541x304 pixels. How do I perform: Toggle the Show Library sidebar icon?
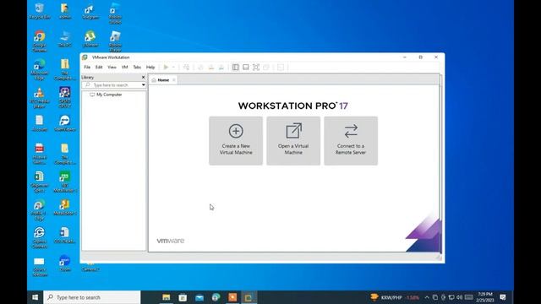click(x=235, y=68)
